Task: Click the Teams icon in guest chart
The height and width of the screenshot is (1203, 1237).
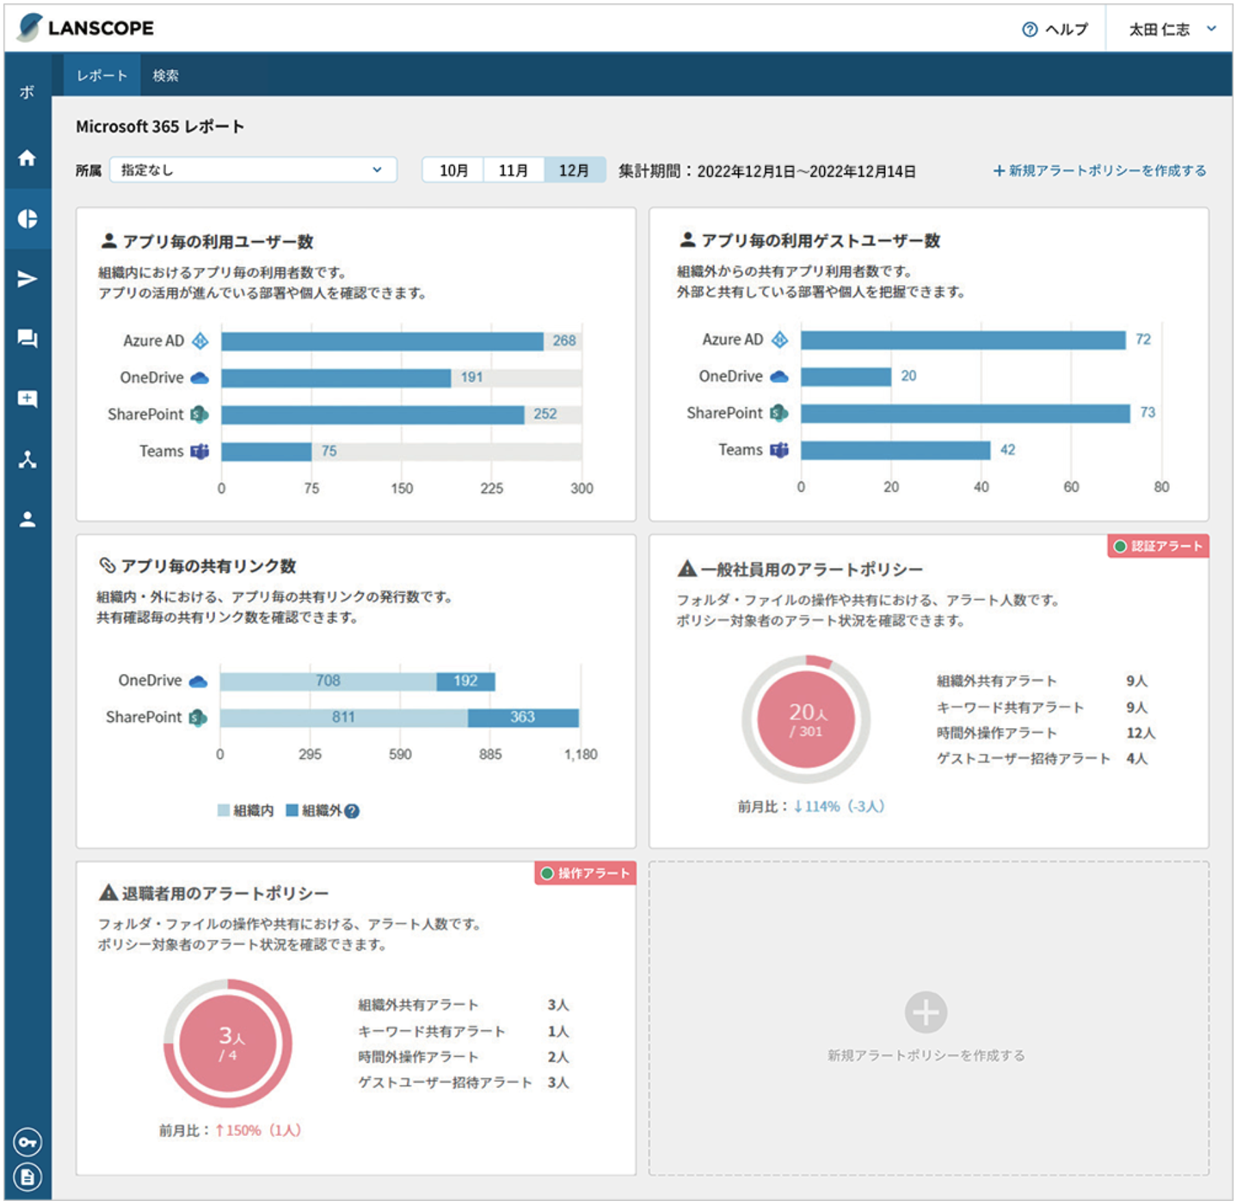Action: [779, 450]
